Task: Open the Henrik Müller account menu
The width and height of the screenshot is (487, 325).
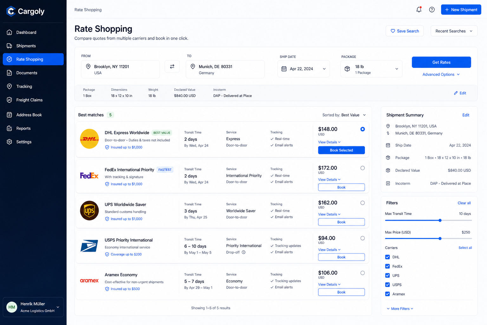Action: point(33,307)
